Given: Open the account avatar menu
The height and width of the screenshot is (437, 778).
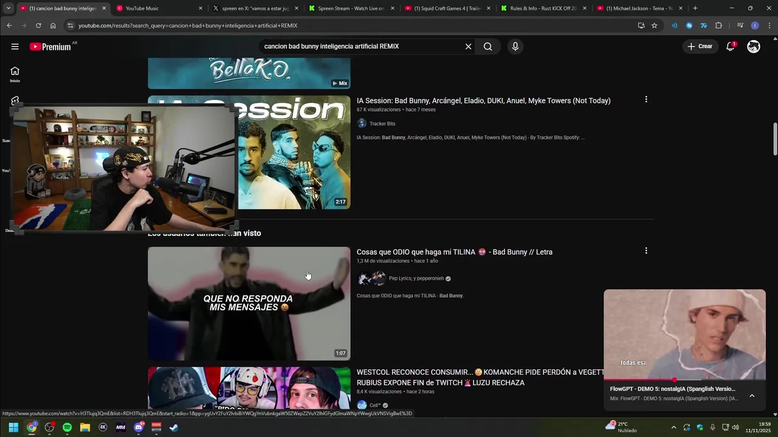Looking at the screenshot, I should [x=754, y=47].
